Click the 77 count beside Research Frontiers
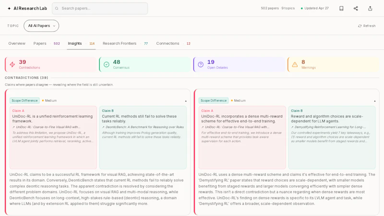The width and height of the screenshot is (384, 216). tap(146, 44)
